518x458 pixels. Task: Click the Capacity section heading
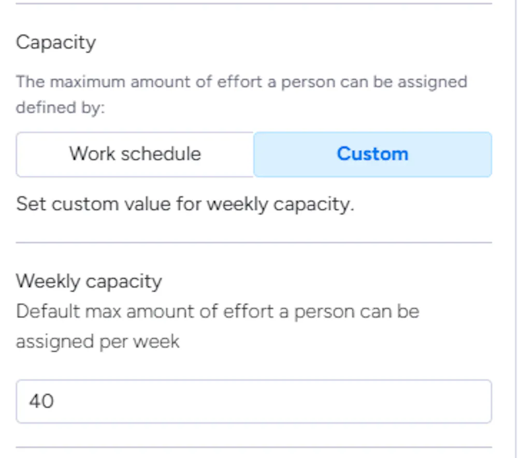pyautogui.click(x=56, y=42)
